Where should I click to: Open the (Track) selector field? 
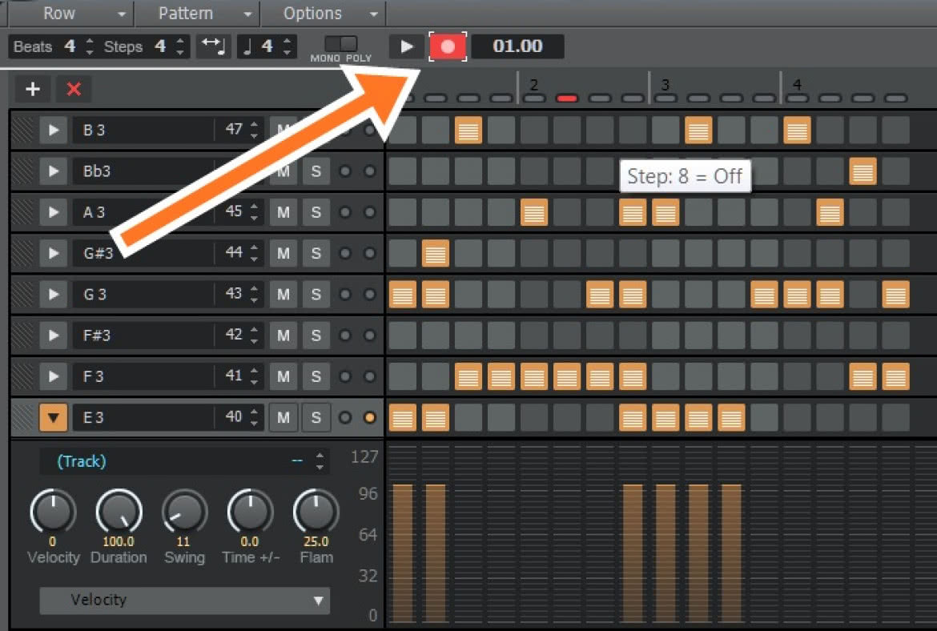pos(185,461)
